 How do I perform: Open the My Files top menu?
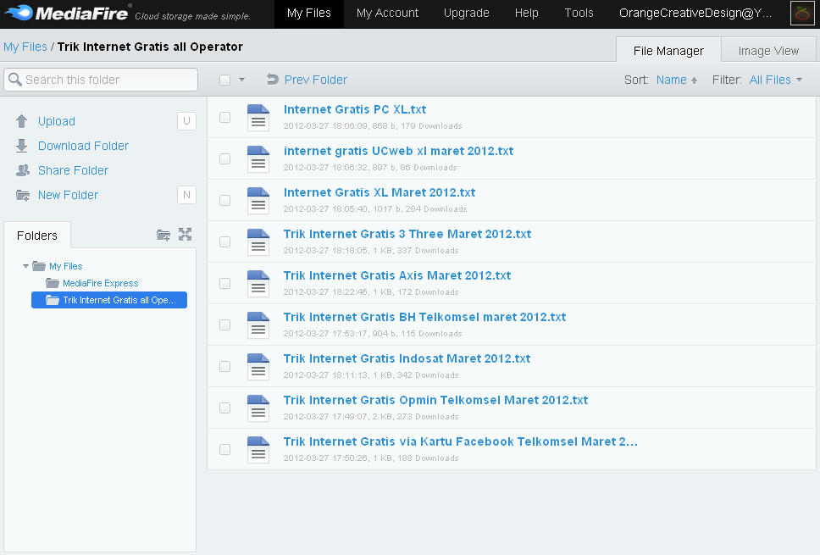309,13
